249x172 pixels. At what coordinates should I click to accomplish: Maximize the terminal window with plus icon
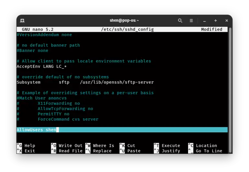[216, 20]
